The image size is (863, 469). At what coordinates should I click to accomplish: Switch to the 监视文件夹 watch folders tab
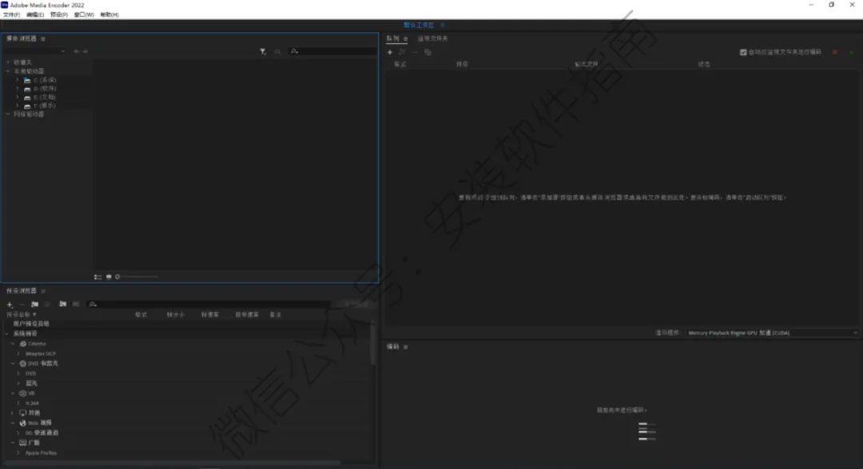(432, 38)
